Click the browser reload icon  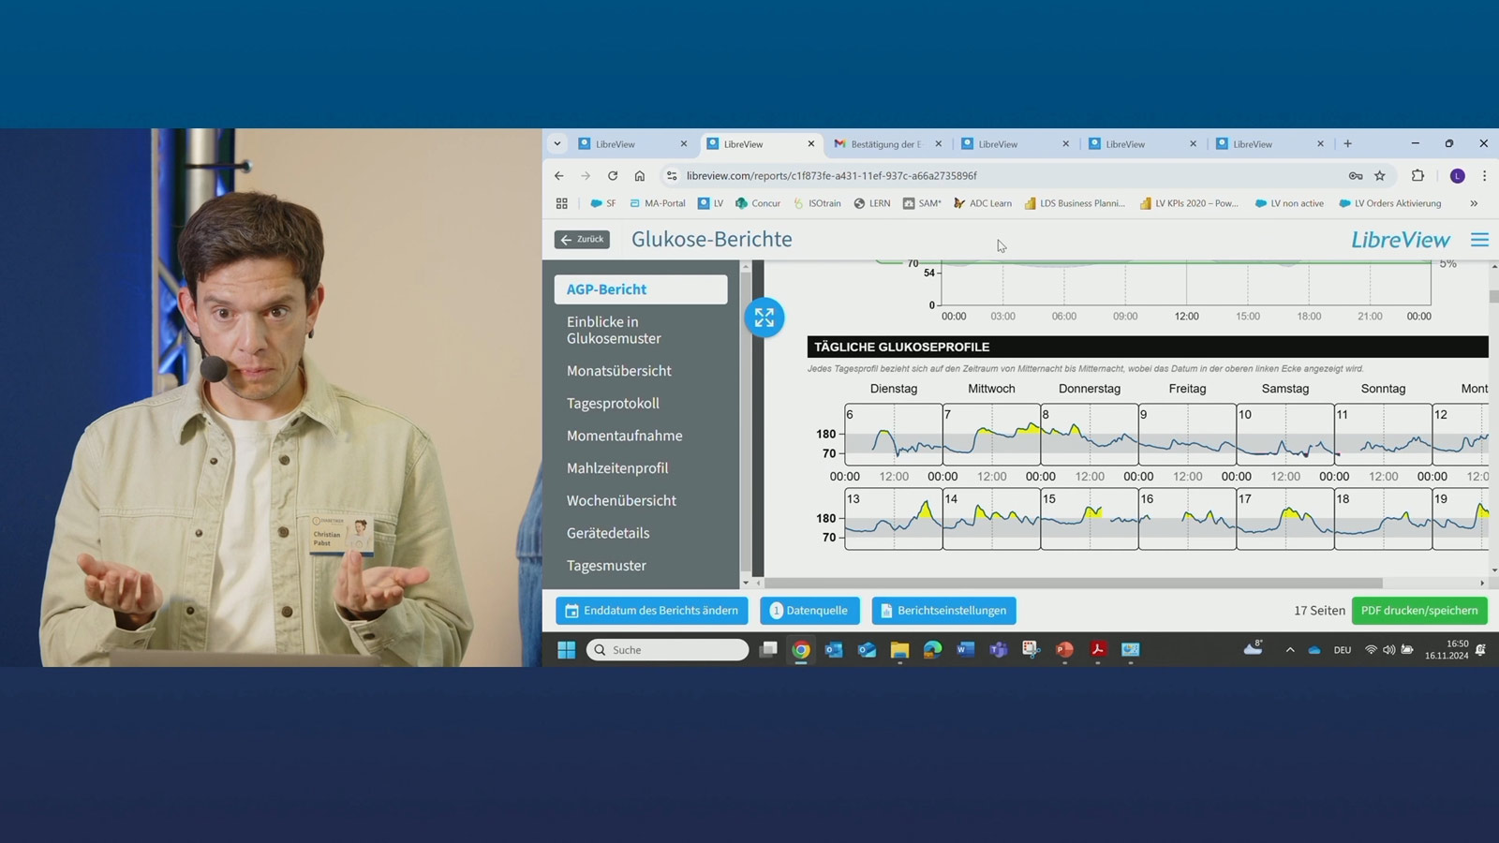(613, 176)
